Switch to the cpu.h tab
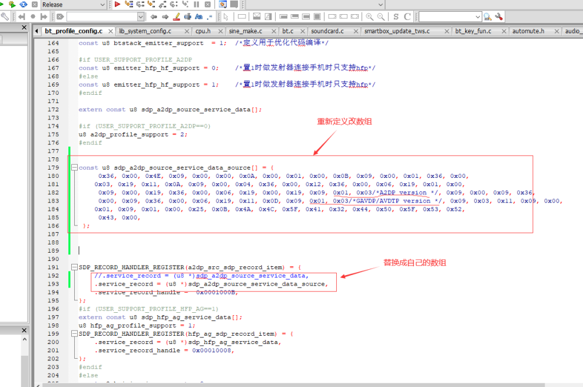 tap(203, 31)
